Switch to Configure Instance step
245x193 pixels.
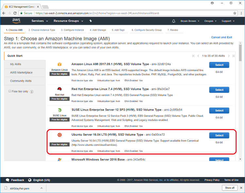coord(72,30)
